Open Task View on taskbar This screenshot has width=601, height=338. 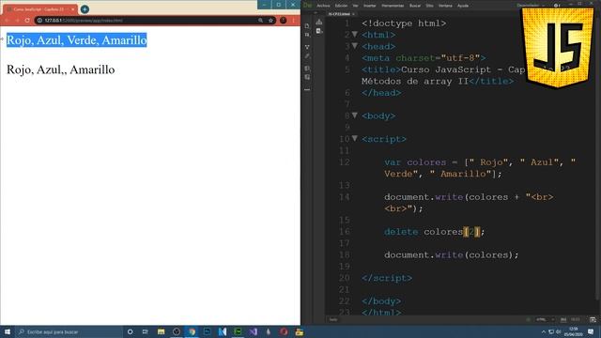tap(146, 331)
